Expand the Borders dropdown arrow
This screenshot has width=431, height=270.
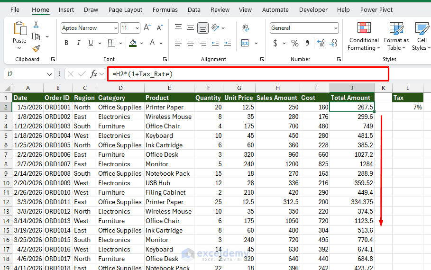click(x=120, y=43)
